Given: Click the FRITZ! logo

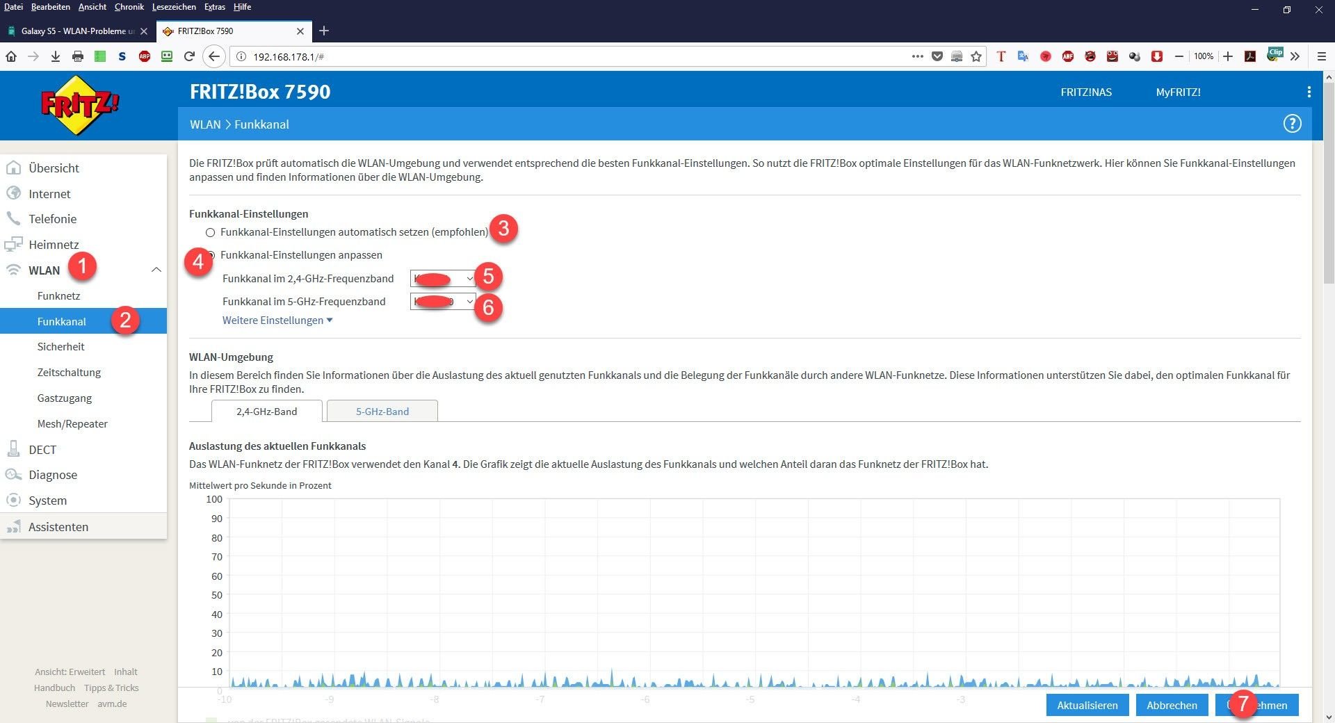Looking at the screenshot, I should click(79, 105).
